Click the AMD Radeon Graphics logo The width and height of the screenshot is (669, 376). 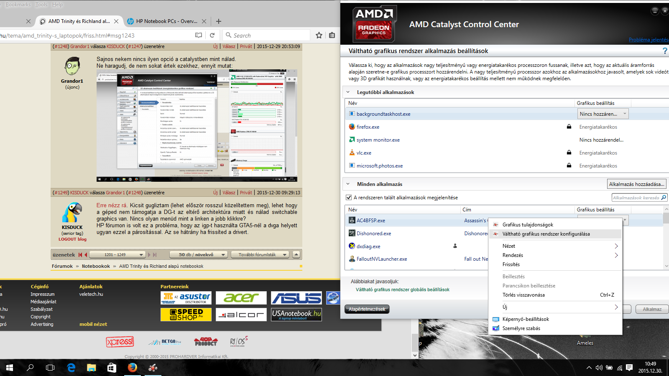(374, 24)
